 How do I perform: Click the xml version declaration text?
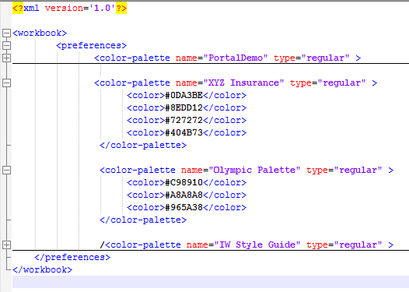[x=70, y=8]
